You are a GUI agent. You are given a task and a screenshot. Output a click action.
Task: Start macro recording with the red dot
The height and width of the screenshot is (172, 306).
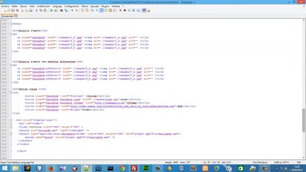pos(120,11)
